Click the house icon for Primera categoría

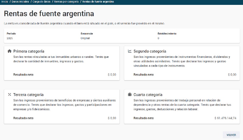tap(9, 51)
